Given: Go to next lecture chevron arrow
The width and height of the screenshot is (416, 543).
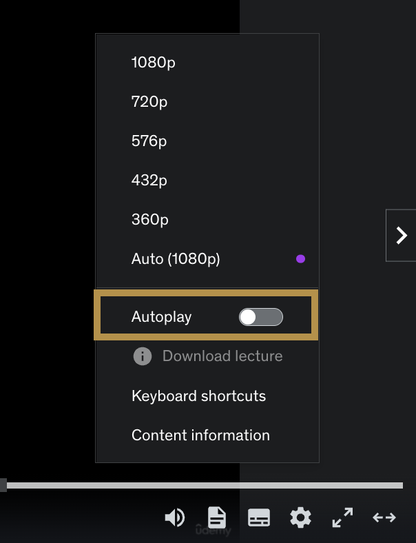Looking at the screenshot, I should coord(401,236).
